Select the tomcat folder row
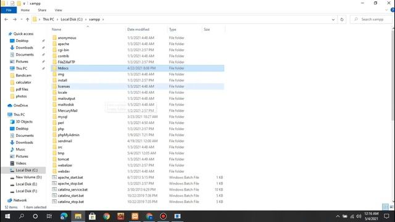The height and width of the screenshot is (222, 395). pos(138,159)
